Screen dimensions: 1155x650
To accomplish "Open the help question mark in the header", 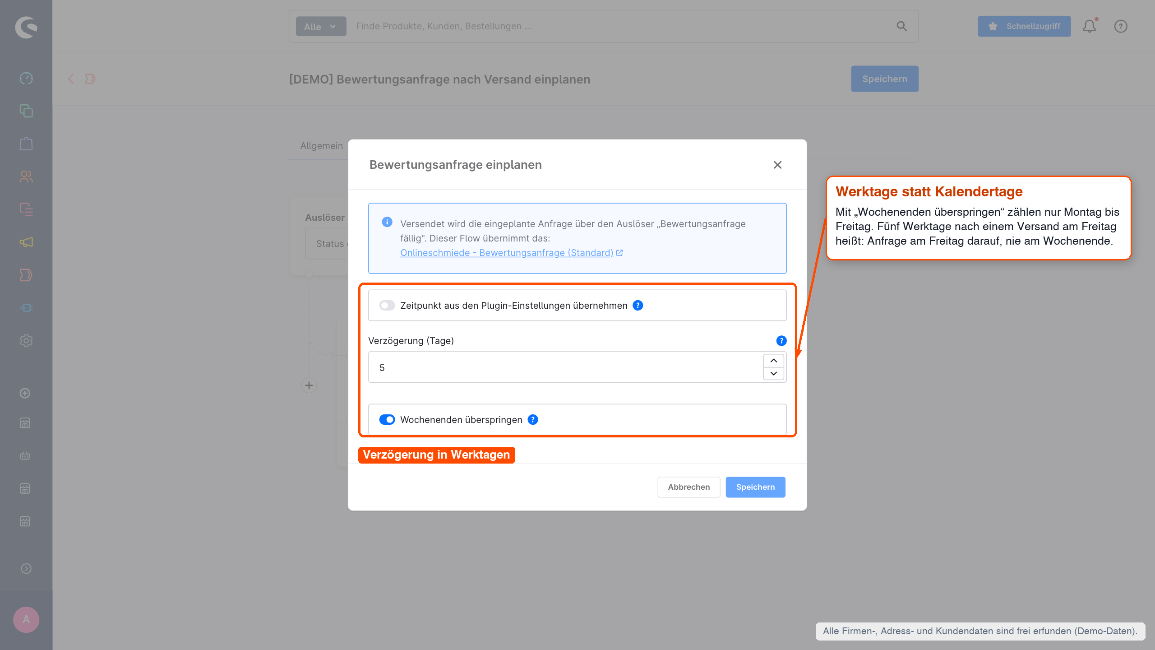I will coord(1121,26).
